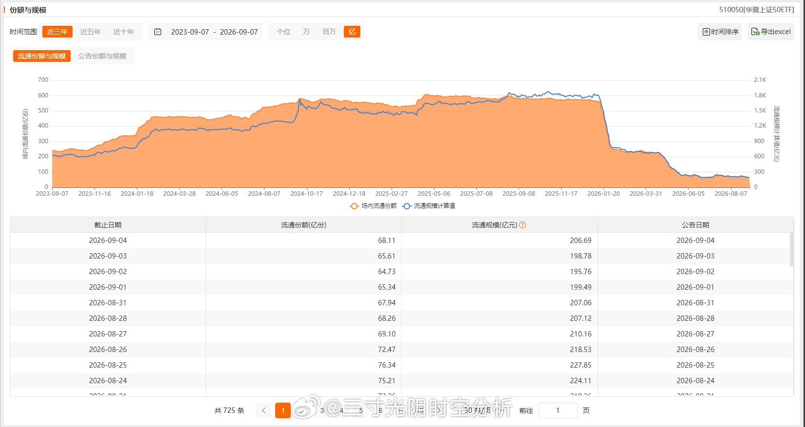Image resolution: width=805 pixels, height=427 pixels.
Task: Select 近五年 time range
Action: 91,32
